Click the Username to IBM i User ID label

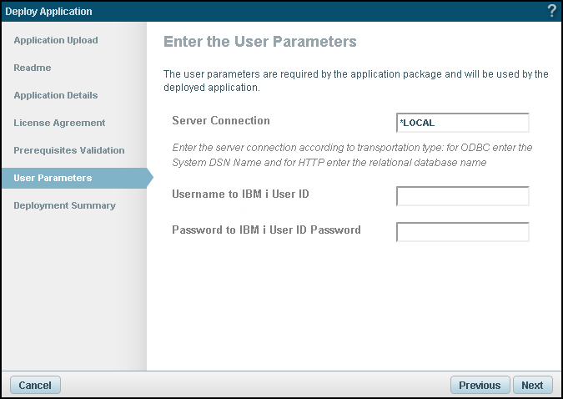(240, 194)
